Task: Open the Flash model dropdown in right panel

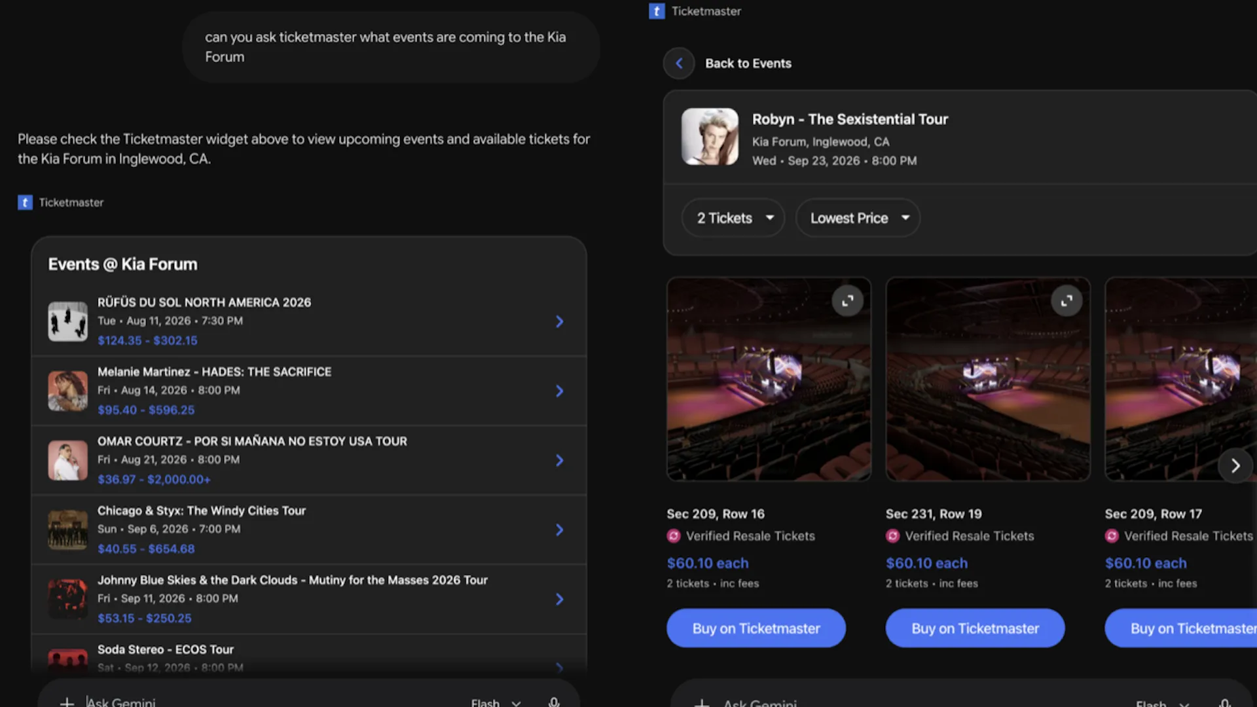Action: pyautogui.click(x=1162, y=704)
